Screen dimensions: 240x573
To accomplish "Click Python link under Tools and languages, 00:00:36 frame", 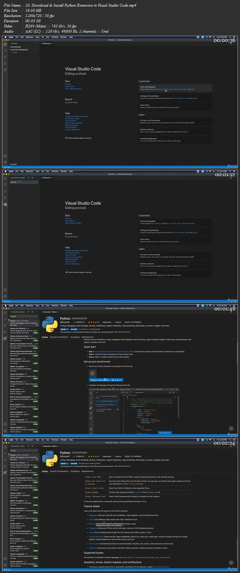I will click(165, 89).
